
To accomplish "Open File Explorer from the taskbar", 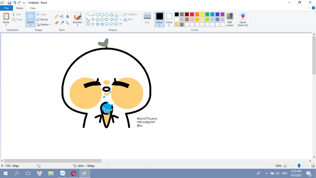I will (51, 173).
